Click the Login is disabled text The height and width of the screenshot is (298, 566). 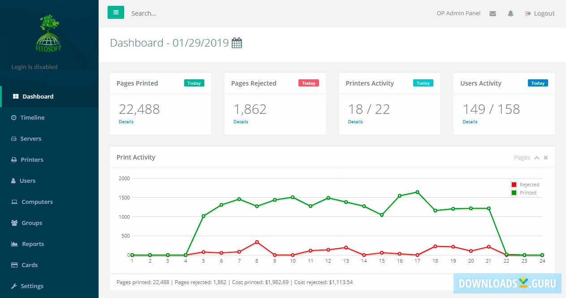tap(35, 67)
